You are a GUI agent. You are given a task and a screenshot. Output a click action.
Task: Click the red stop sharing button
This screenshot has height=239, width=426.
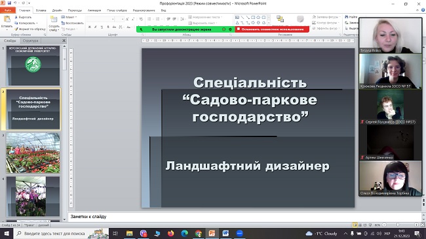[x=272, y=29]
